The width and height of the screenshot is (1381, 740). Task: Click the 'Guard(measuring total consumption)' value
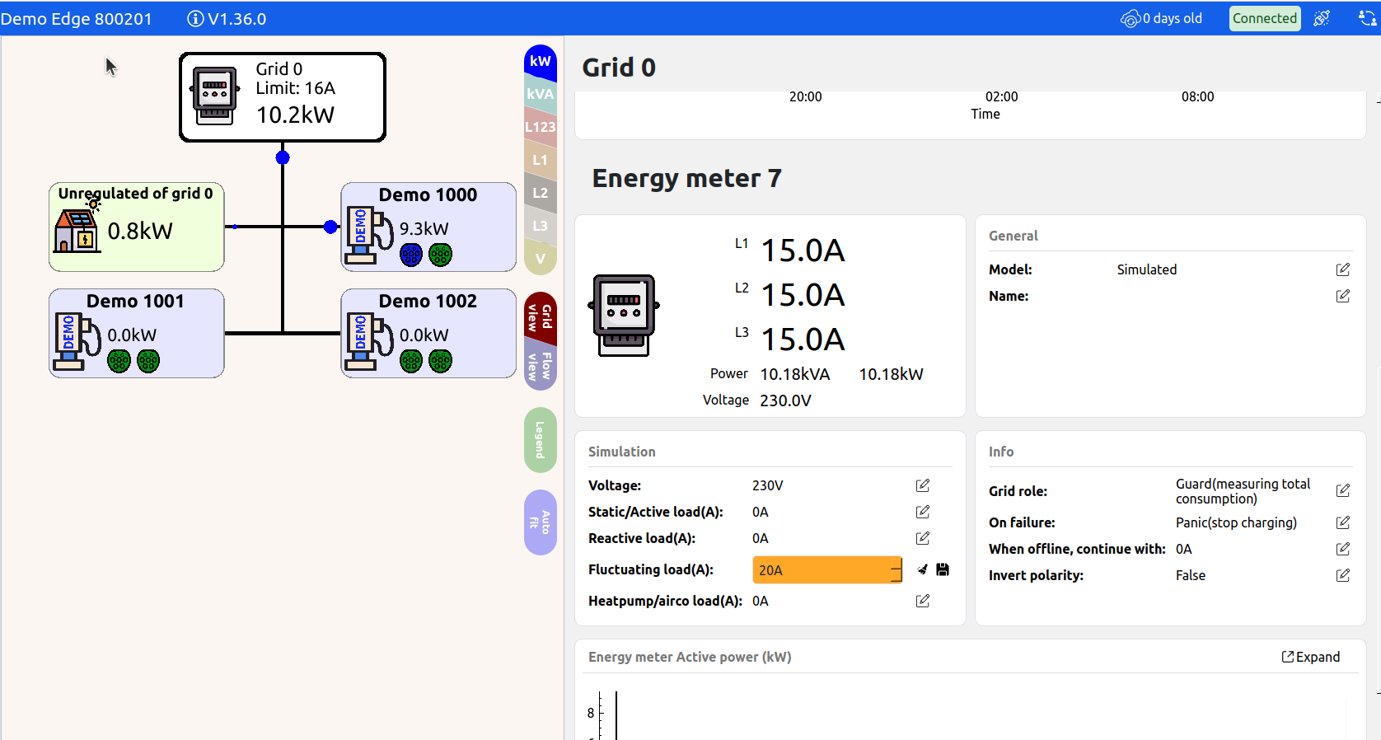pyautogui.click(x=1243, y=491)
